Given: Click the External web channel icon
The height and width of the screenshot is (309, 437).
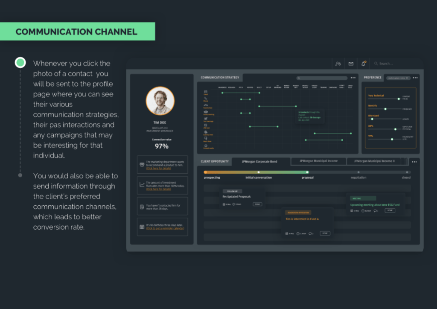Looking at the screenshot, I should point(206,132).
